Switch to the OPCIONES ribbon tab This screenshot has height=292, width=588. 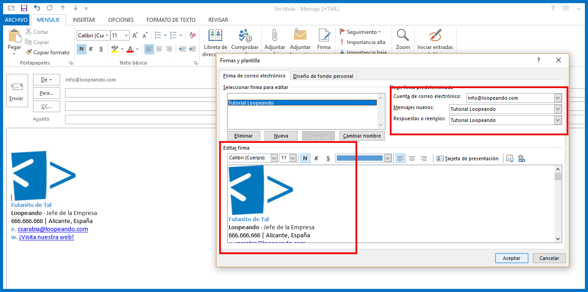point(121,20)
